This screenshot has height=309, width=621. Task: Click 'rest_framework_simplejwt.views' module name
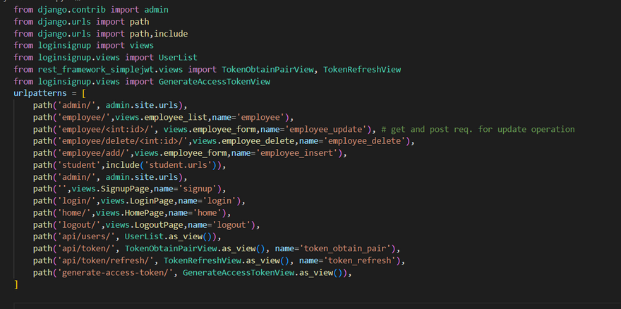tap(110, 70)
